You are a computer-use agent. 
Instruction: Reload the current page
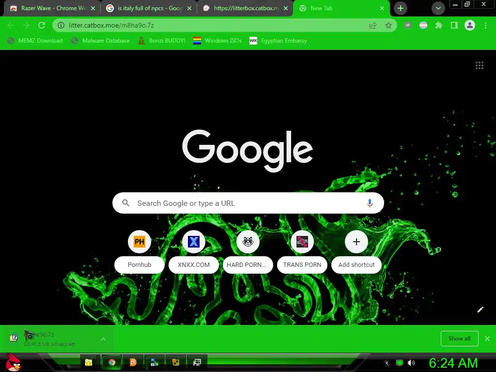pos(42,25)
